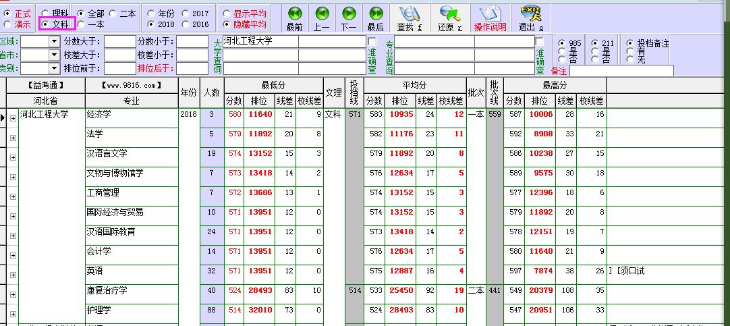The width and height of the screenshot is (730, 326).
Task: Choose the 文科 liberal arts track
Action: [45, 24]
